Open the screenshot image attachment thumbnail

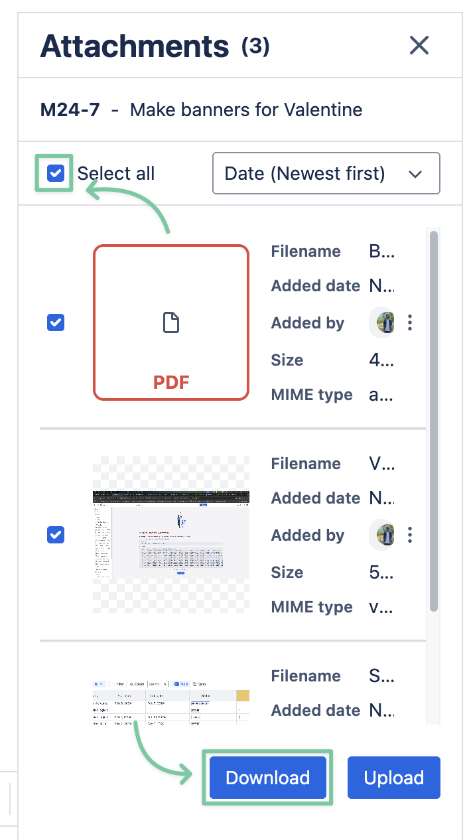171,534
